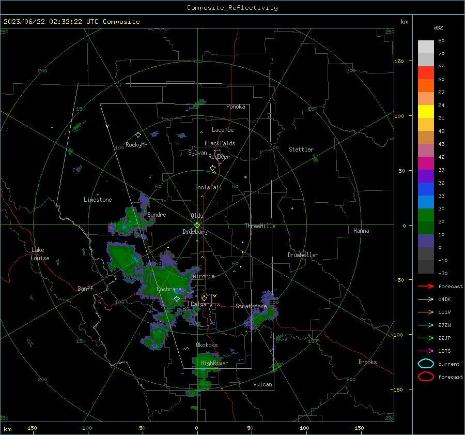Image resolution: width=465 pixels, height=435 pixels.
Task: Click the Ponoka city label
Action: click(x=236, y=107)
